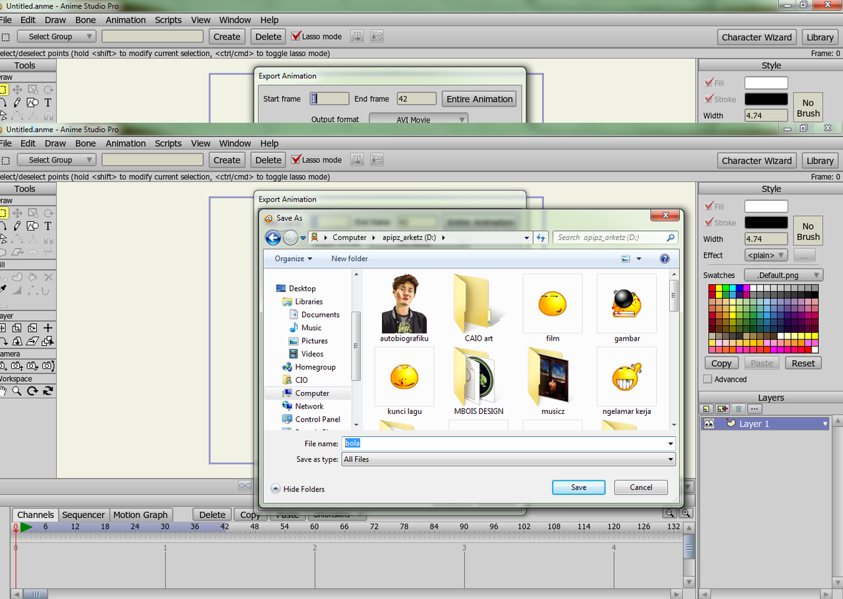
Task: Open Select Group dropdown in upper window
Action: coord(57,36)
